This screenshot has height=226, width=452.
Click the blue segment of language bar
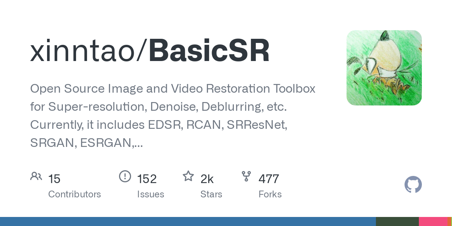pyautogui.click(x=188, y=221)
